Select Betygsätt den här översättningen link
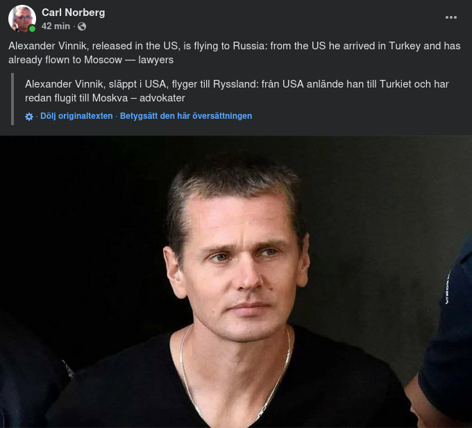Screen dimensions: 472x428 point(186,116)
